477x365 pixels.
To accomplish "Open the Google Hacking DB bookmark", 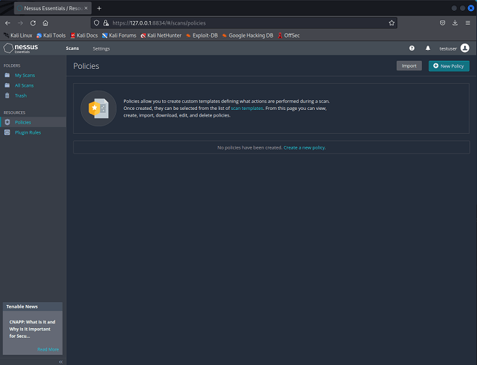I will click(247, 35).
